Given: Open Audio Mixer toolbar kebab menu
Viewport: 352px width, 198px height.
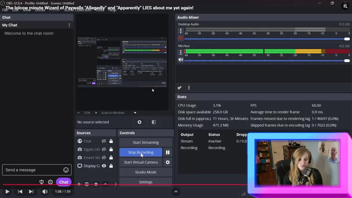Looking at the screenshot, I should pyautogui.click(x=189, y=88).
